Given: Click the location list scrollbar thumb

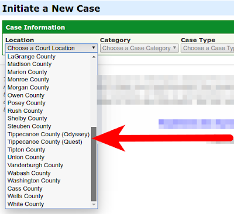Looking at the screenshot, I should click(94, 164).
